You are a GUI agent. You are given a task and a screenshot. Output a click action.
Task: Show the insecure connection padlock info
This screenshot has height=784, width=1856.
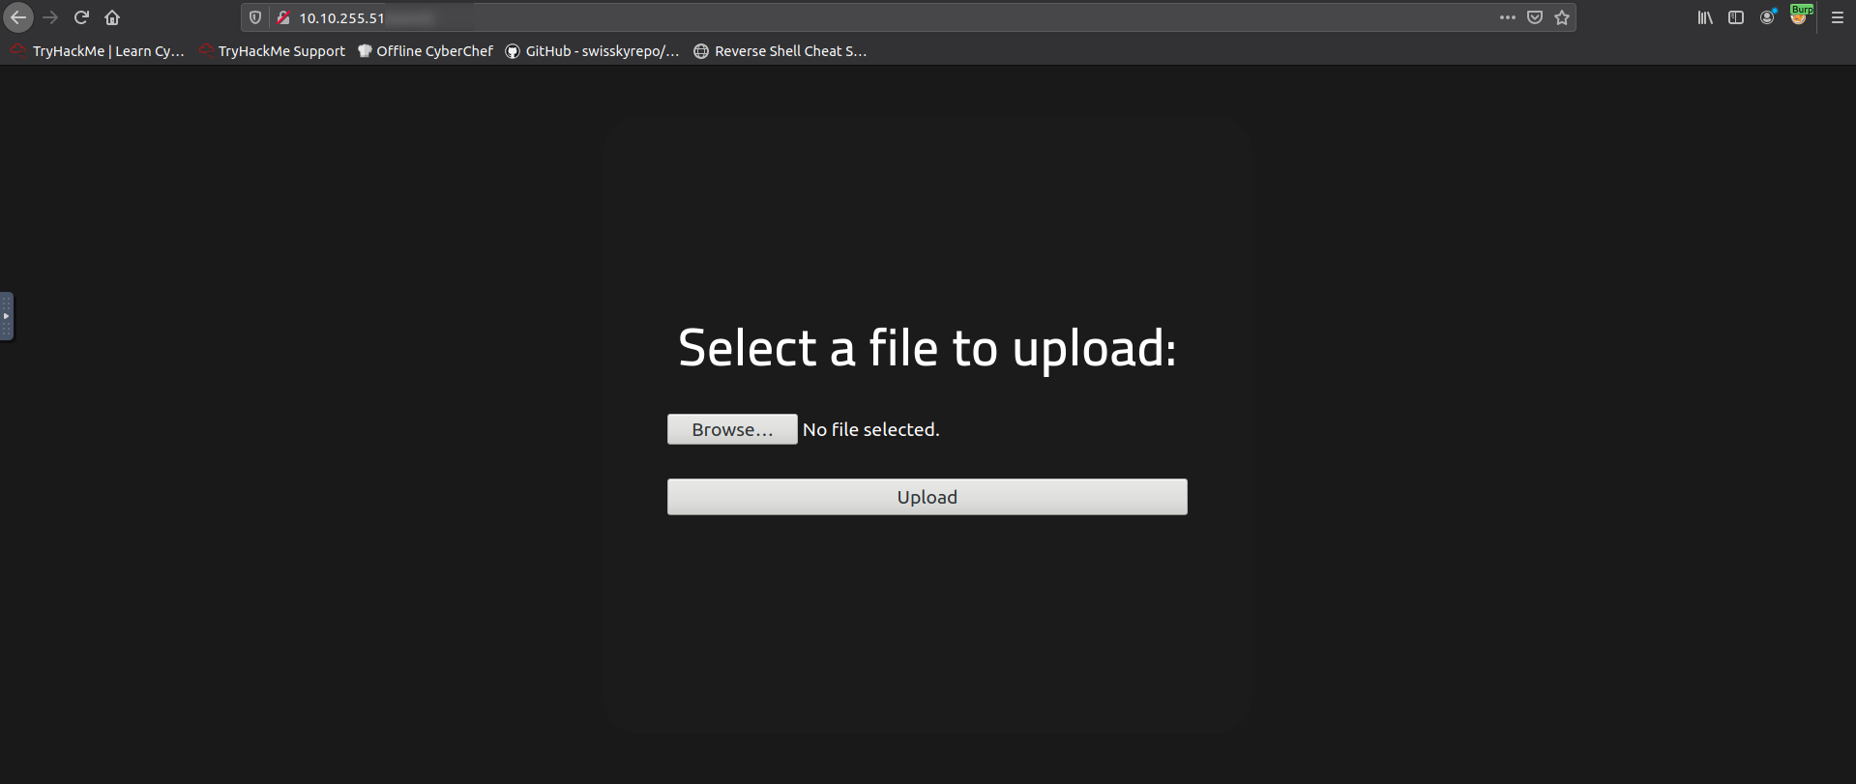[283, 17]
